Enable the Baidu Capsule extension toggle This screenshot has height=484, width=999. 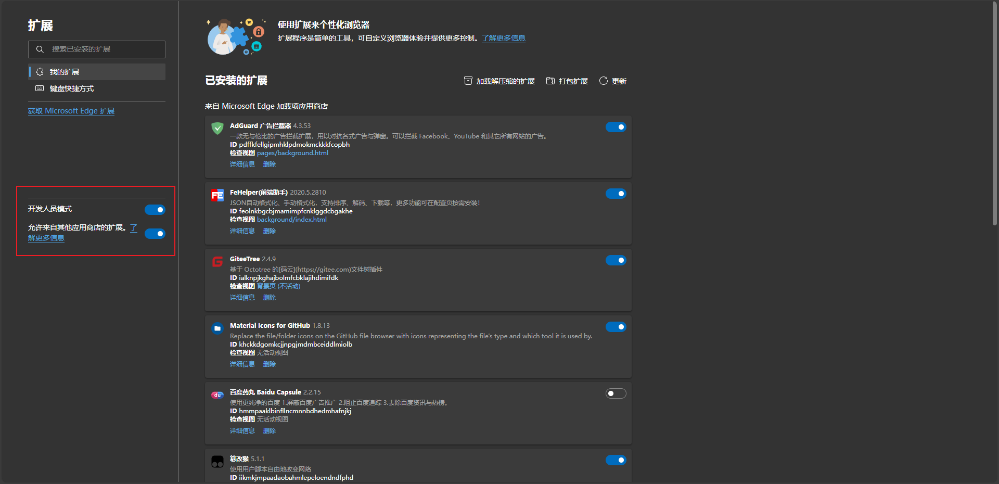point(616,393)
